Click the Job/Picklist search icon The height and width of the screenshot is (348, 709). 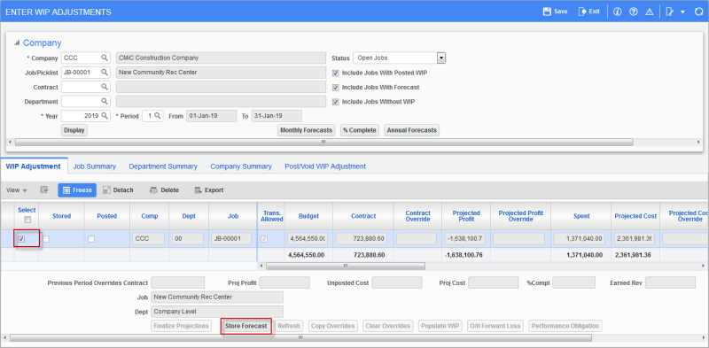coord(105,73)
